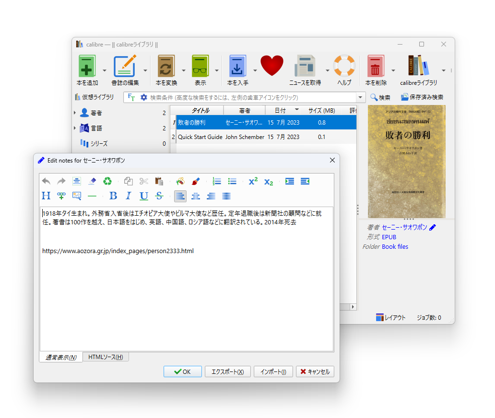Apply superscript formatting
495x418 pixels.
click(253, 181)
